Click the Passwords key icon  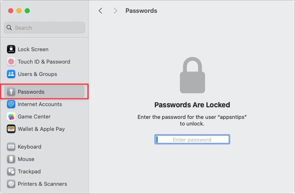click(x=11, y=92)
